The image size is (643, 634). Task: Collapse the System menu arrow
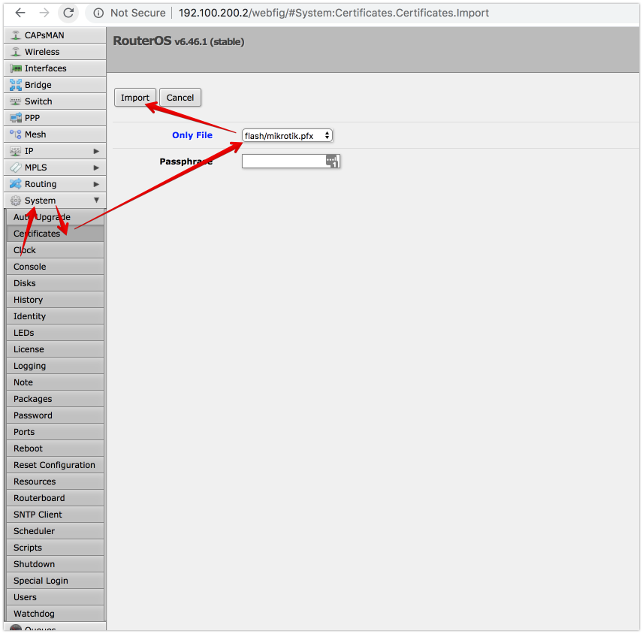(x=96, y=201)
